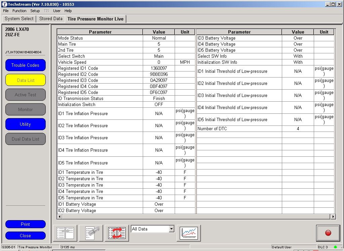Click the Monitor sidebar button

26,109
